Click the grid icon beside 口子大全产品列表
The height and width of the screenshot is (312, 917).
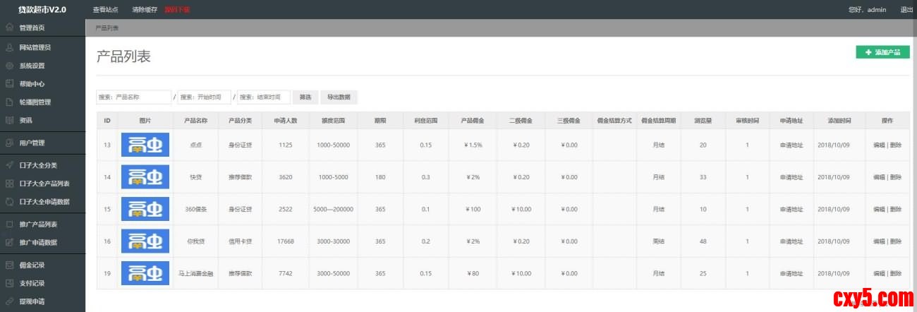pyautogui.click(x=9, y=184)
